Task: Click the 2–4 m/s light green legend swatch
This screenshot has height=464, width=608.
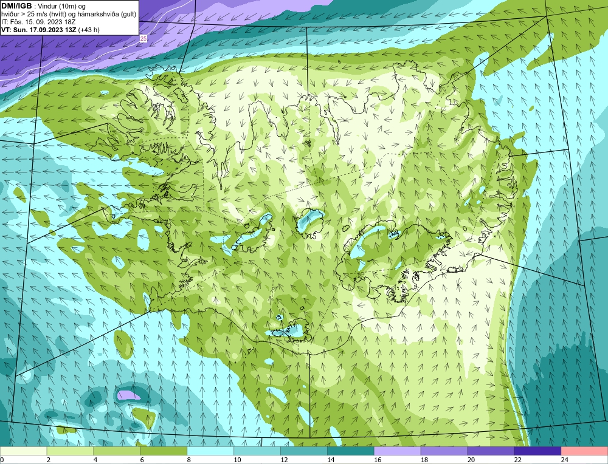Action: [x=70, y=451]
